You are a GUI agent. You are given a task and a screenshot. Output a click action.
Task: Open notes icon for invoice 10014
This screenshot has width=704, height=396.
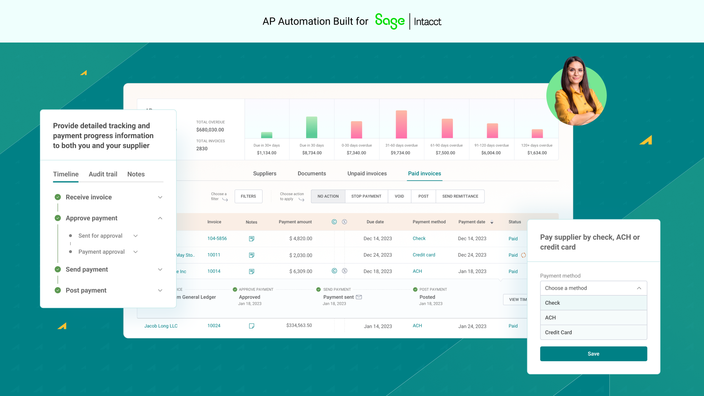[252, 272]
